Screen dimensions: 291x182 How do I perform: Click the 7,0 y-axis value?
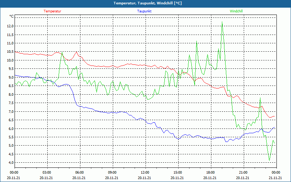(11, 111)
